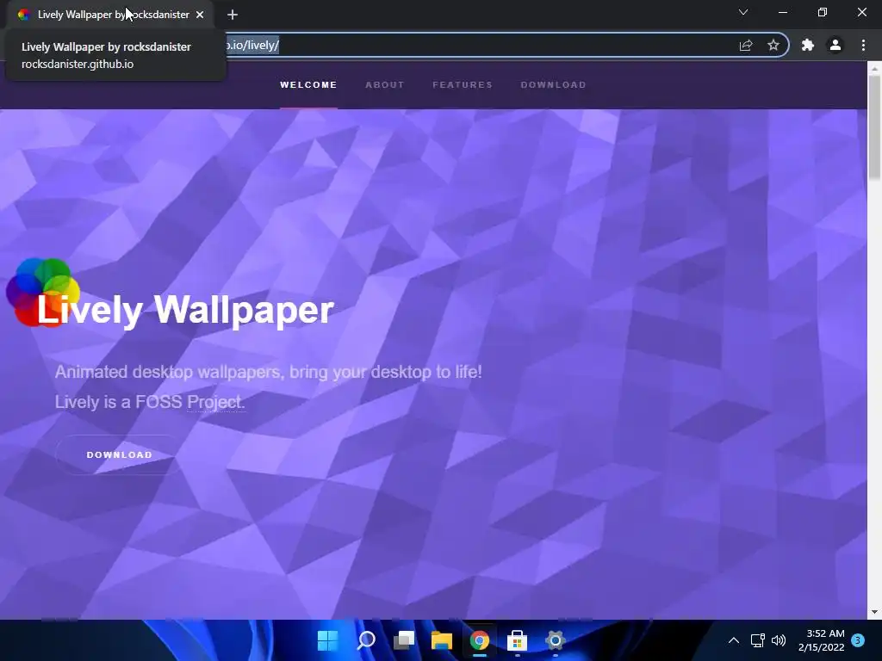Click the Chrome taskbar icon

[x=479, y=640]
